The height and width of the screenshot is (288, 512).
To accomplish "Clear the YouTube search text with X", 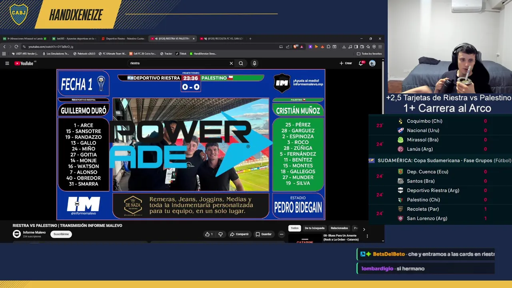I will pyautogui.click(x=231, y=63).
